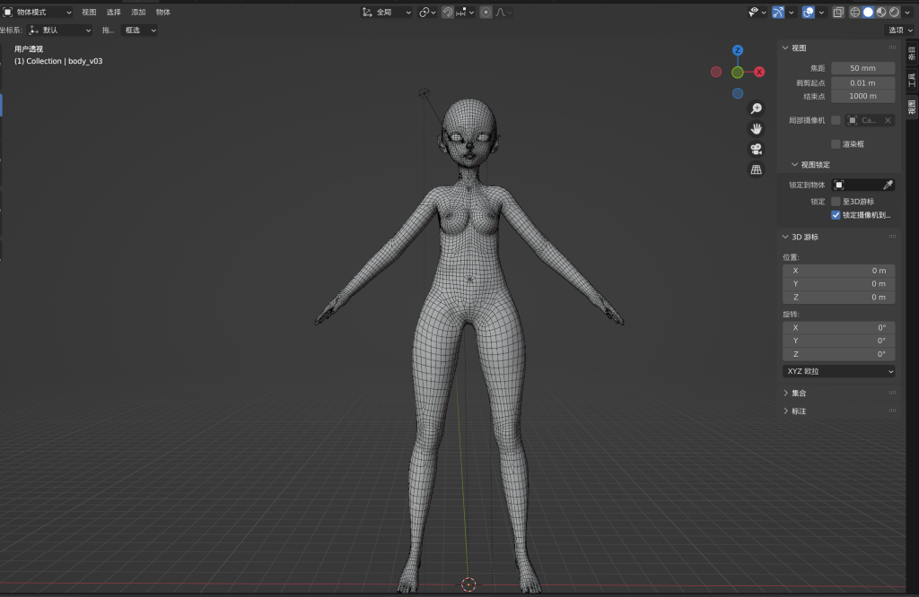919x597 pixels.
Task: Click the 焦距 50 mm field
Action: point(862,68)
